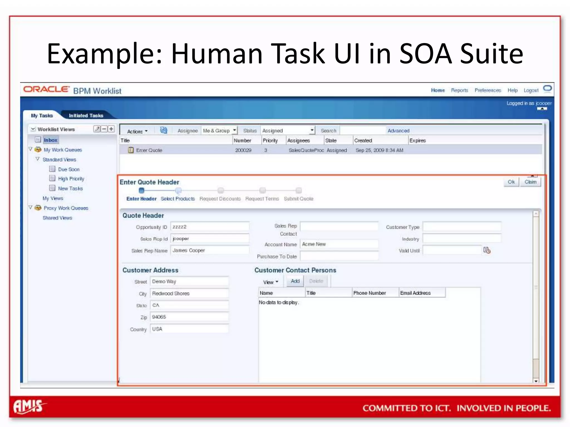570x427 pixels.
Task: Click the Enter Header train step marker
Action: click(141, 190)
